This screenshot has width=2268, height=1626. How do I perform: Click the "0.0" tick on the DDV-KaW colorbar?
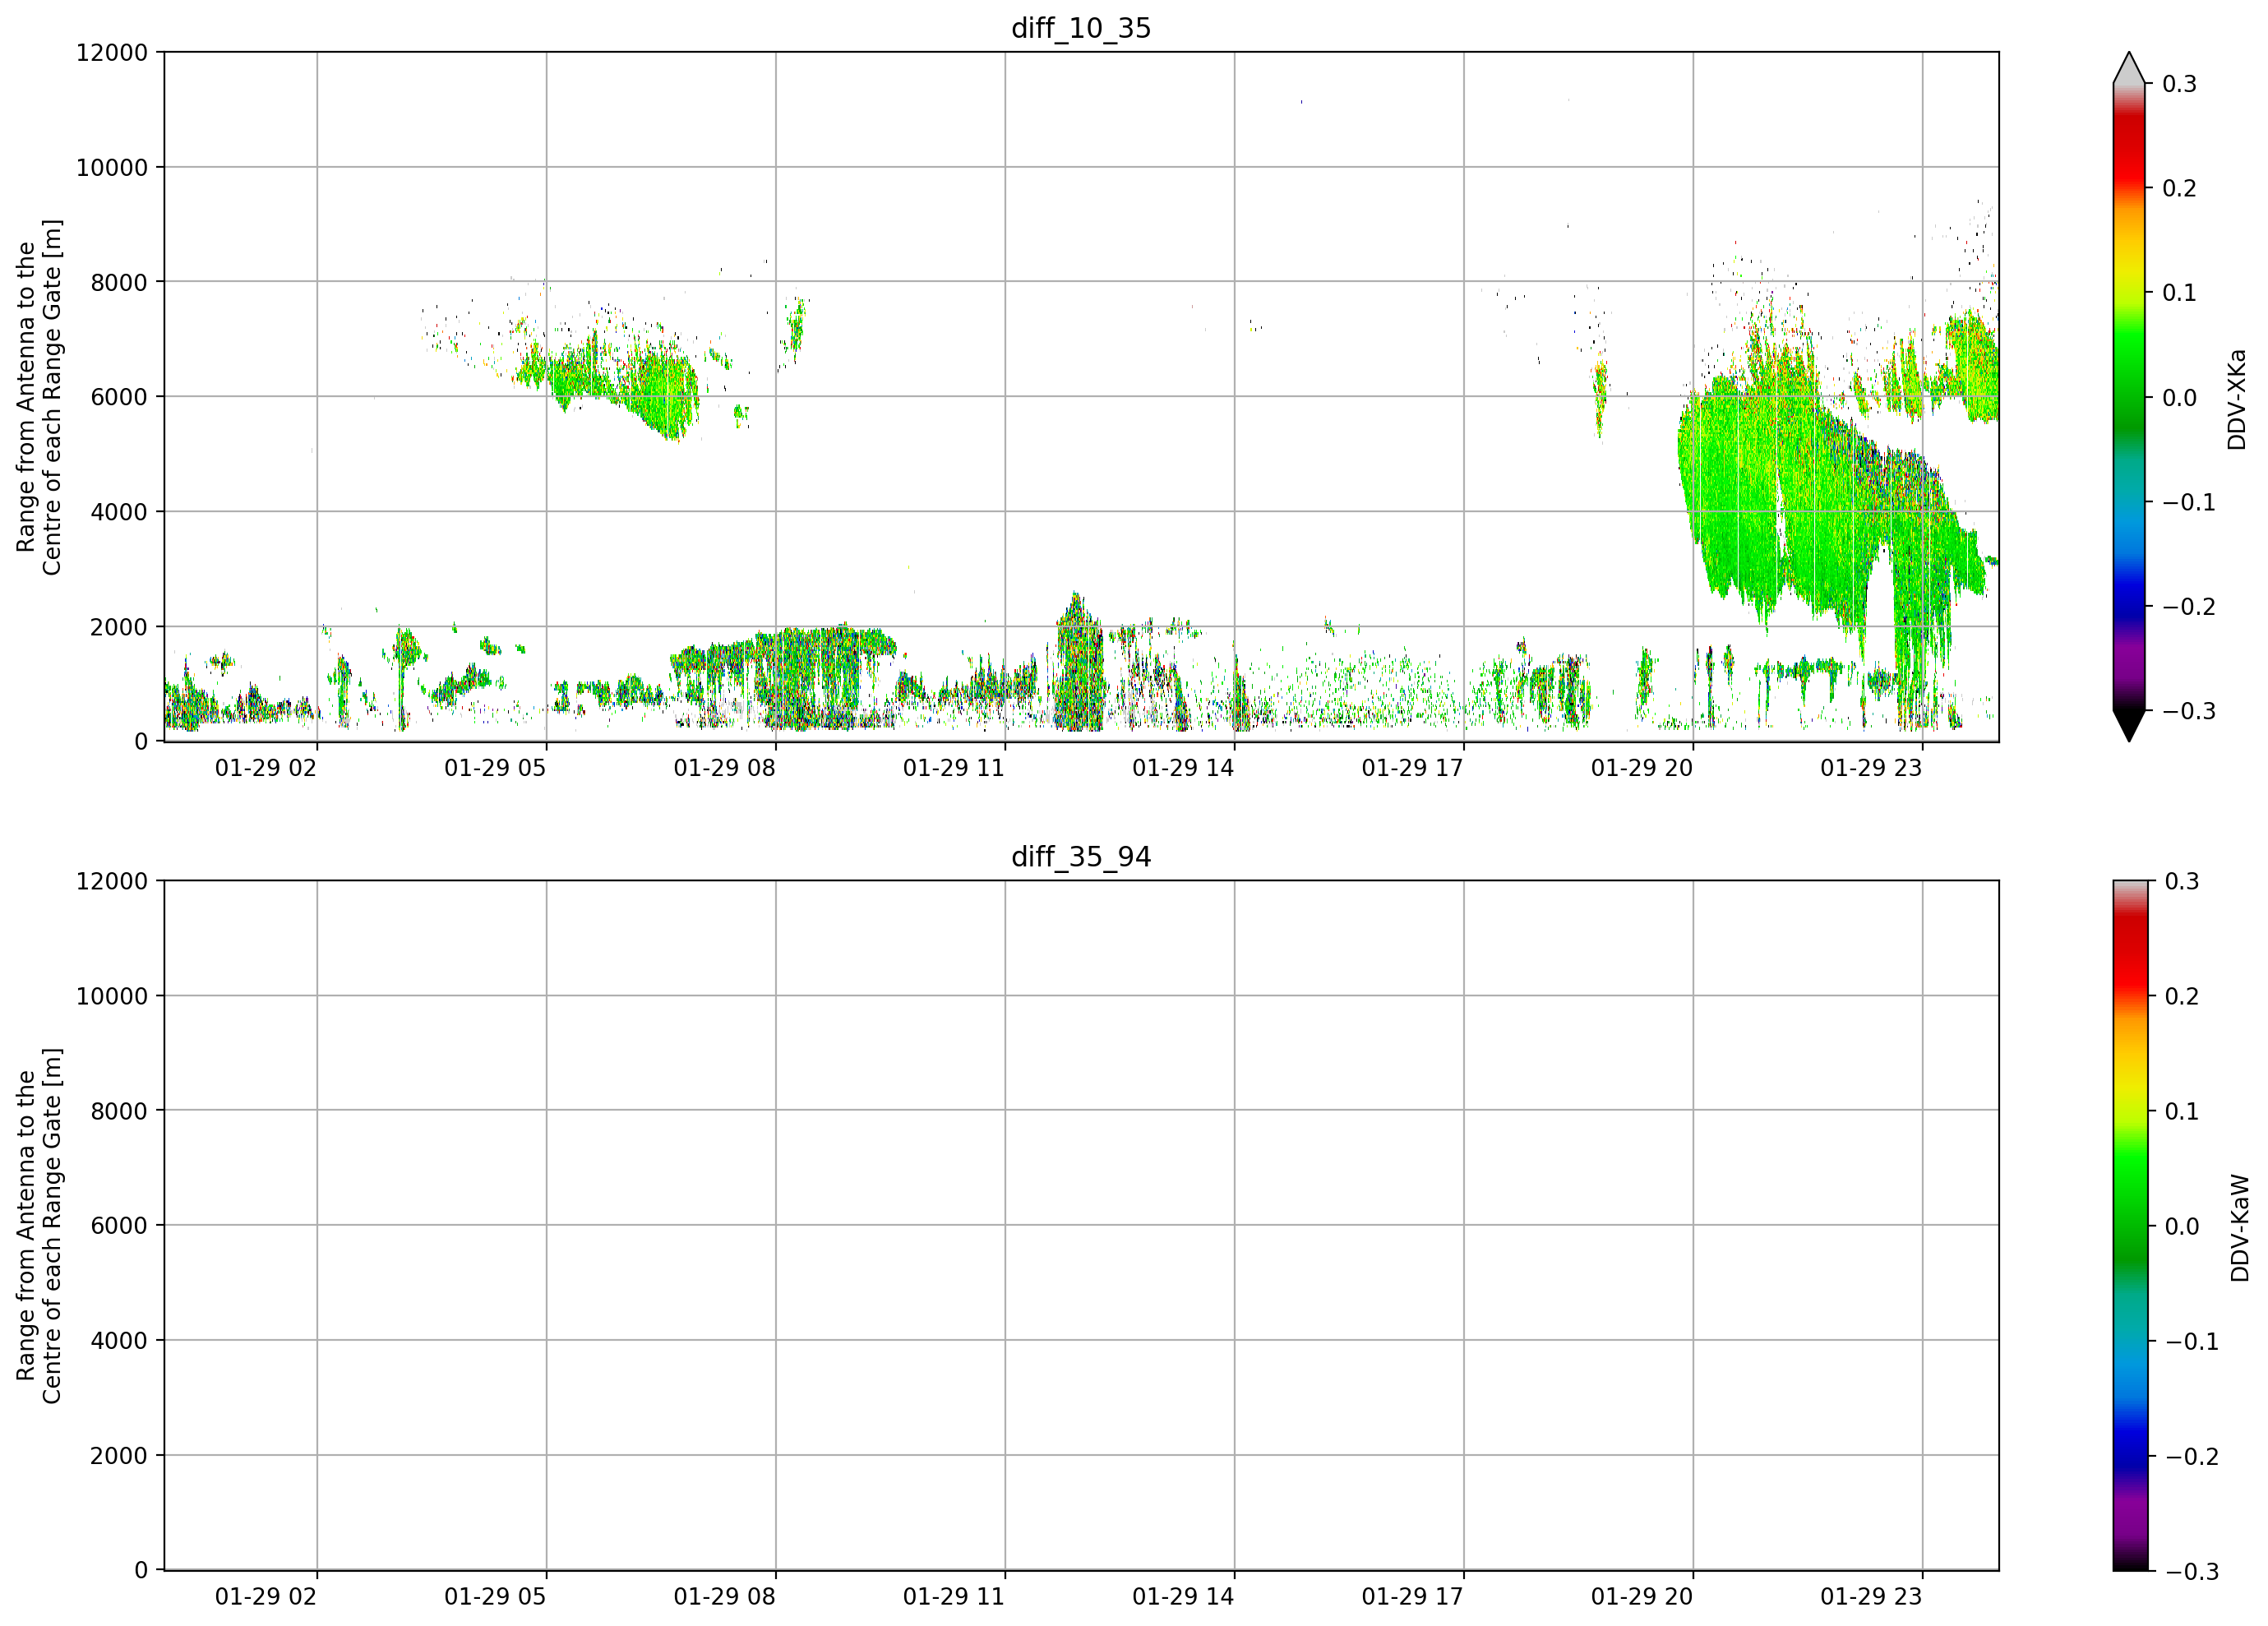click(x=2182, y=1227)
